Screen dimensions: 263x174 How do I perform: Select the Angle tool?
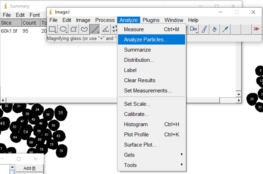pos(105,29)
